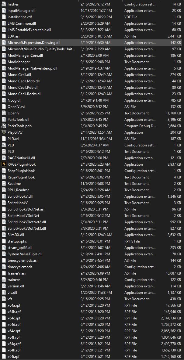Click the timecyclemods configuration settings icon

(4, 267)
